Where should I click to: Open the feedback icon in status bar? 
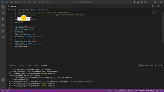[157, 90]
